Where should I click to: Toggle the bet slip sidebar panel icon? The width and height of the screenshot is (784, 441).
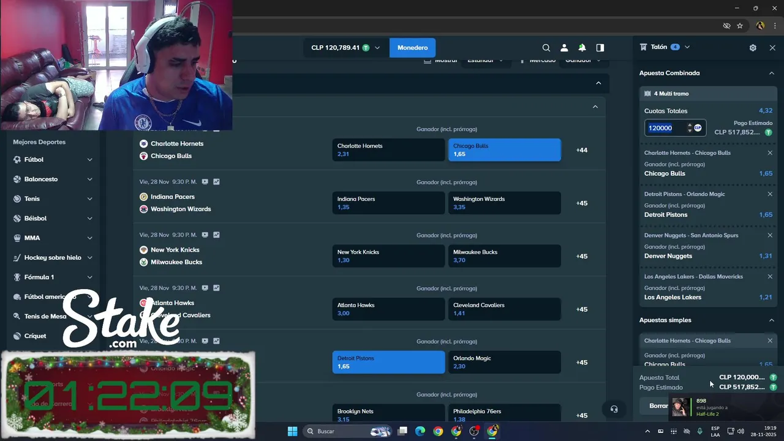click(x=600, y=48)
